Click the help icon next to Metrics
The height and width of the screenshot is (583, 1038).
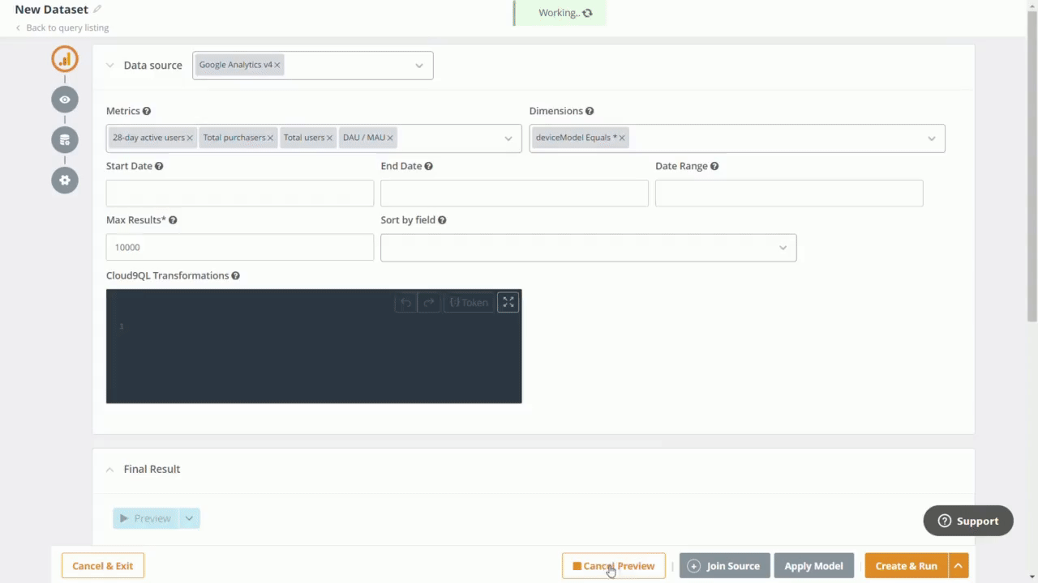click(147, 111)
